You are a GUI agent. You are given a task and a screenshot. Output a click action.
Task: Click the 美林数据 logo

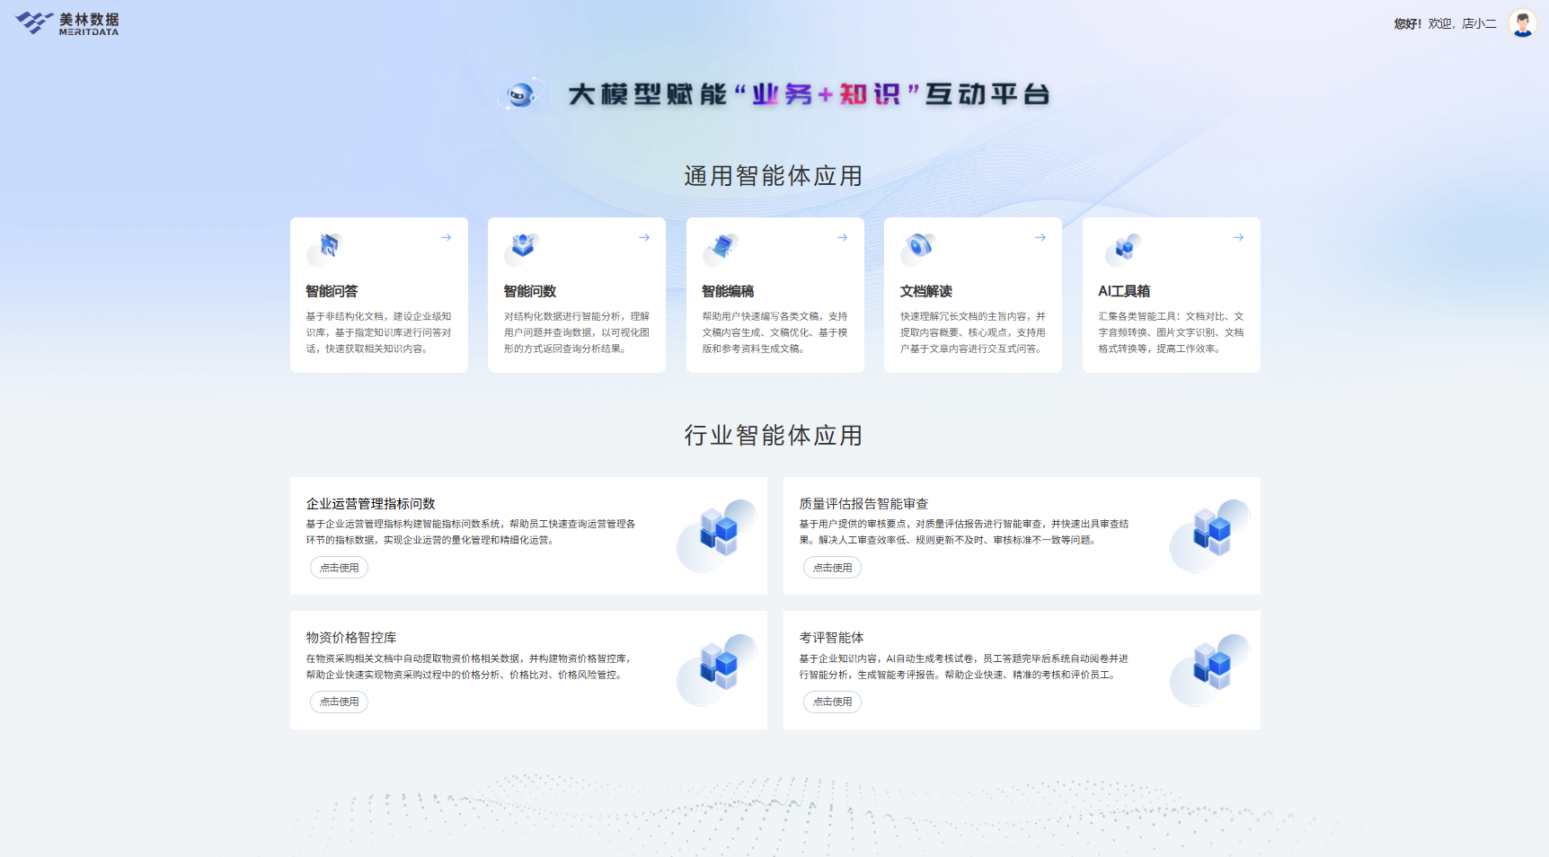(67, 22)
